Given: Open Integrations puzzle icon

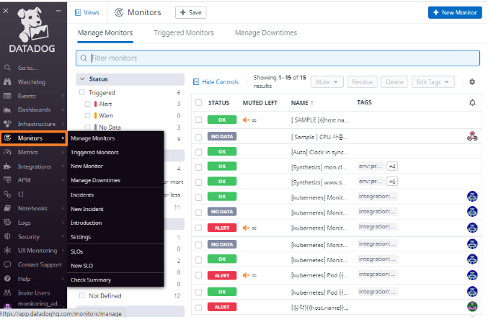Looking at the screenshot, I should (x=7, y=166).
